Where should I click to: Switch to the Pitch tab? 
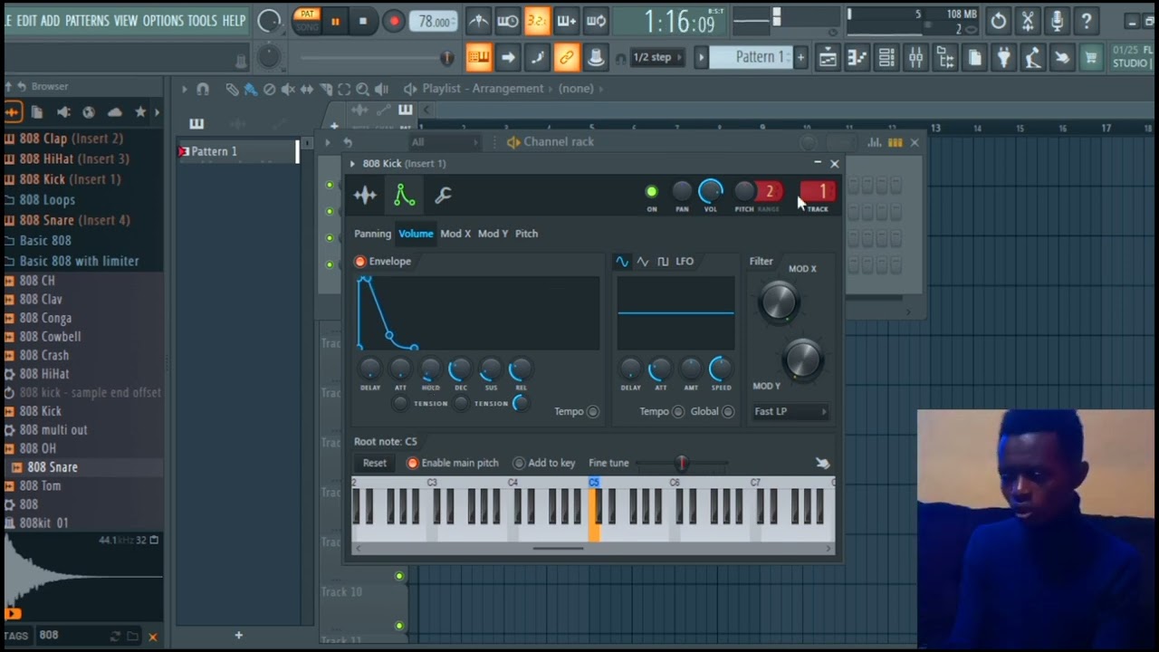[x=526, y=234]
